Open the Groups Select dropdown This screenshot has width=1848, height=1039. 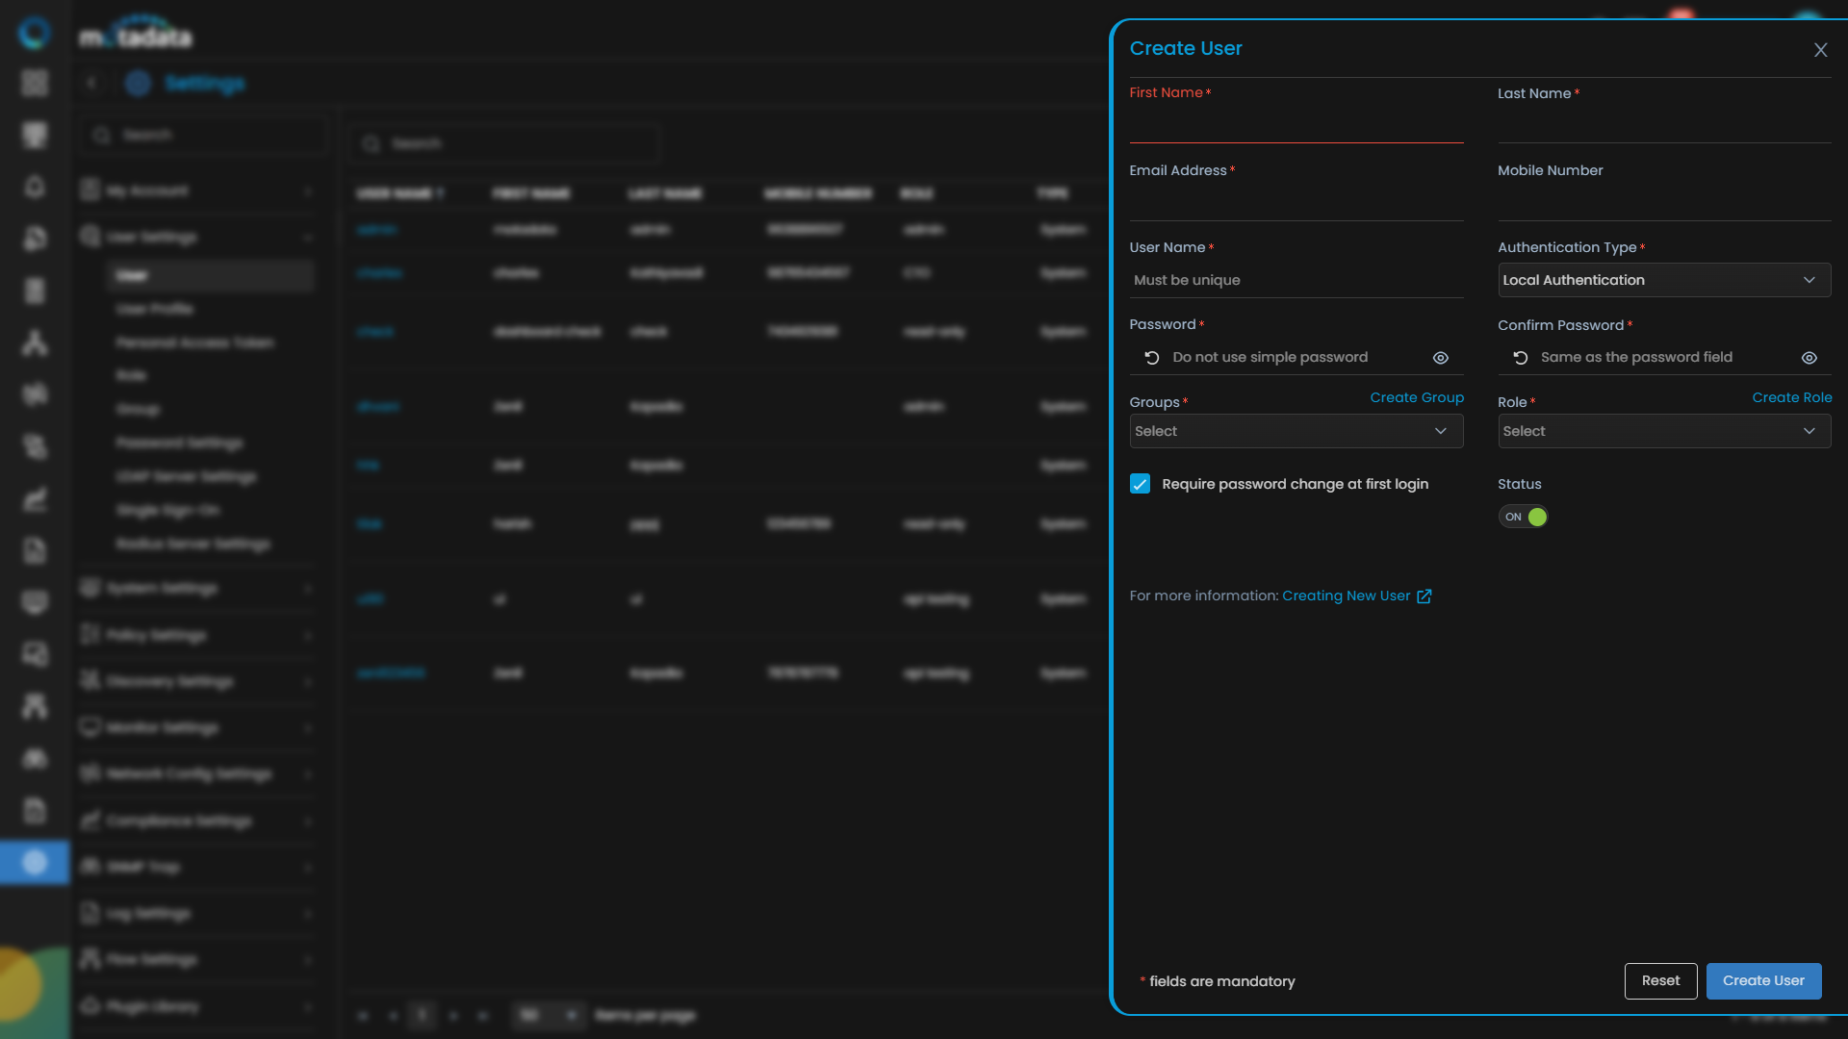pyautogui.click(x=1296, y=431)
